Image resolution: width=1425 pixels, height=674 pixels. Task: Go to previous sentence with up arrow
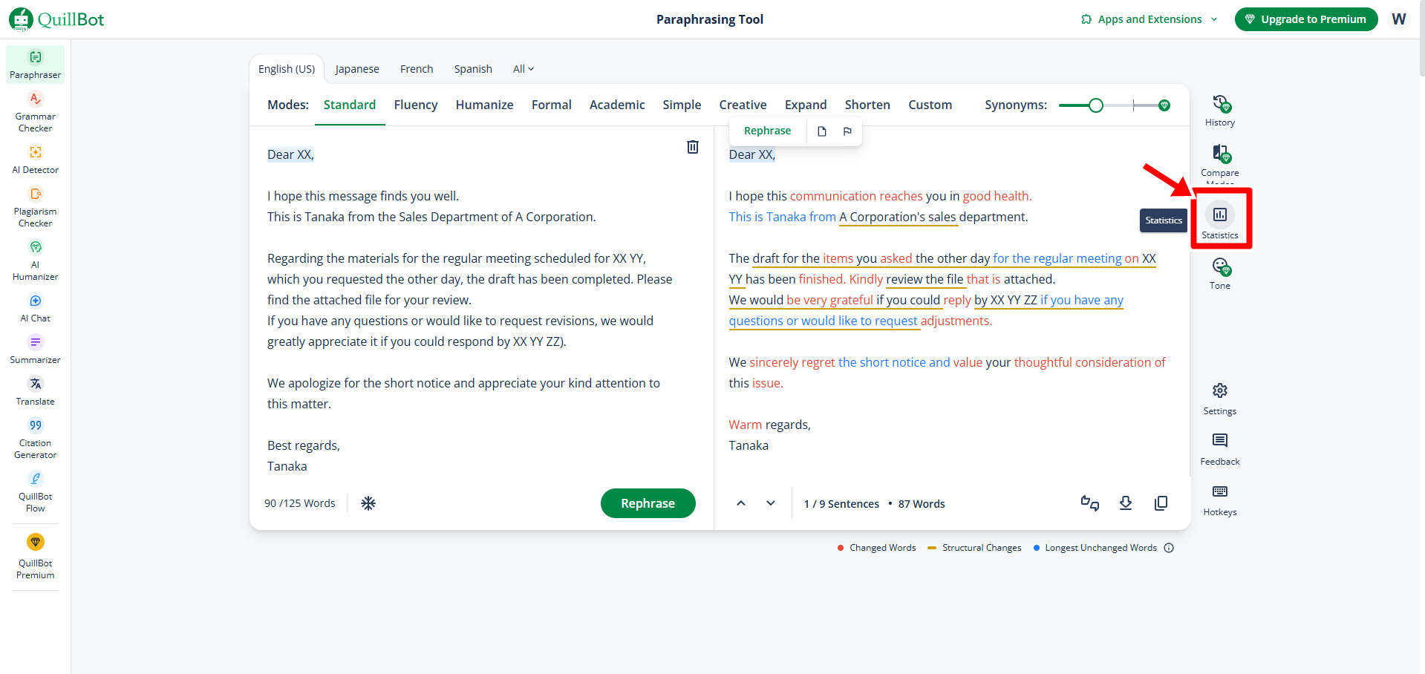[x=741, y=503]
